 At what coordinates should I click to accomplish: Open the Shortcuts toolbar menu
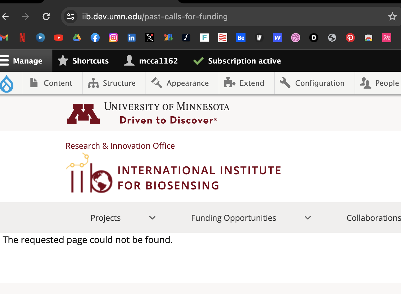(x=83, y=61)
